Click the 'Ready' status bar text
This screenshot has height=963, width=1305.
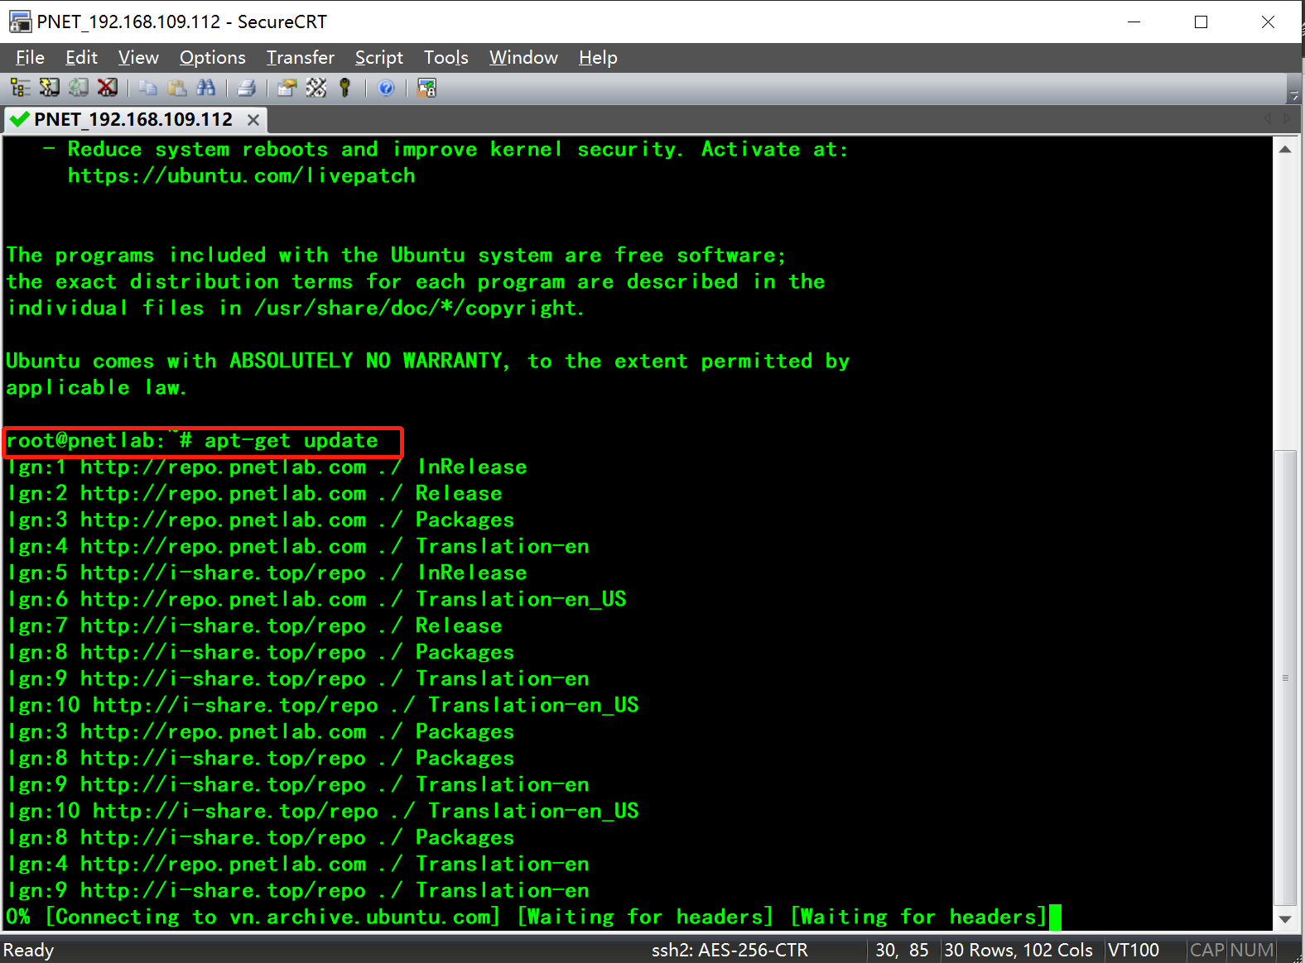tap(29, 950)
